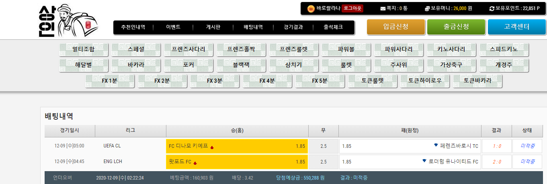Open 출석체크 attendance check menu
Screen dimensions: 547x184
pyautogui.click(x=333, y=27)
